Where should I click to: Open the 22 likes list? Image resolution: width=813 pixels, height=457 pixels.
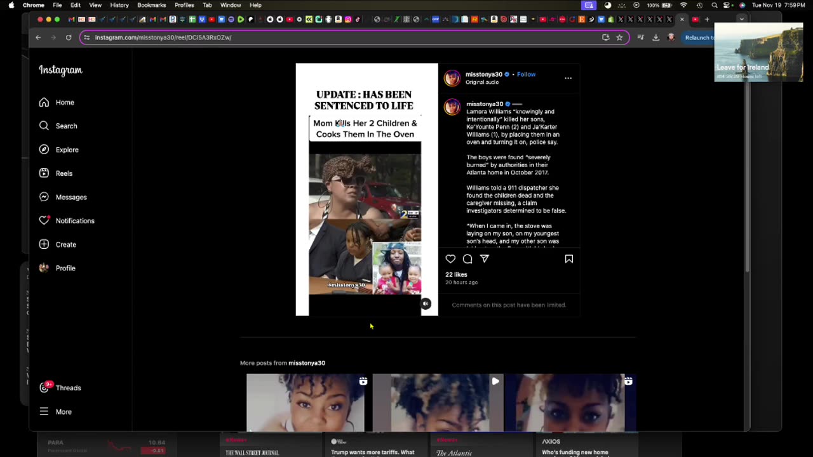pyautogui.click(x=456, y=275)
